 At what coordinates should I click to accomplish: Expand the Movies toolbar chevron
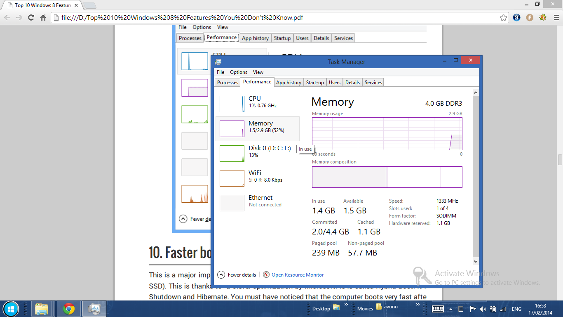pyautogui.click(x=418, y=305)
